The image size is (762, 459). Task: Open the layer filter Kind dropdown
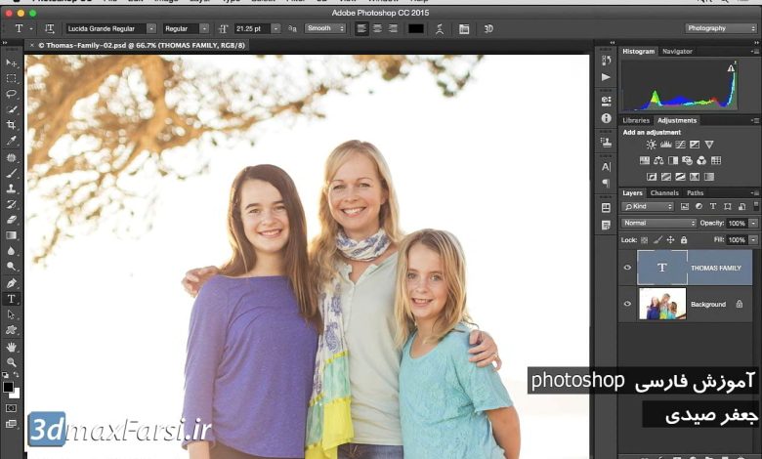tap(648, 206)
